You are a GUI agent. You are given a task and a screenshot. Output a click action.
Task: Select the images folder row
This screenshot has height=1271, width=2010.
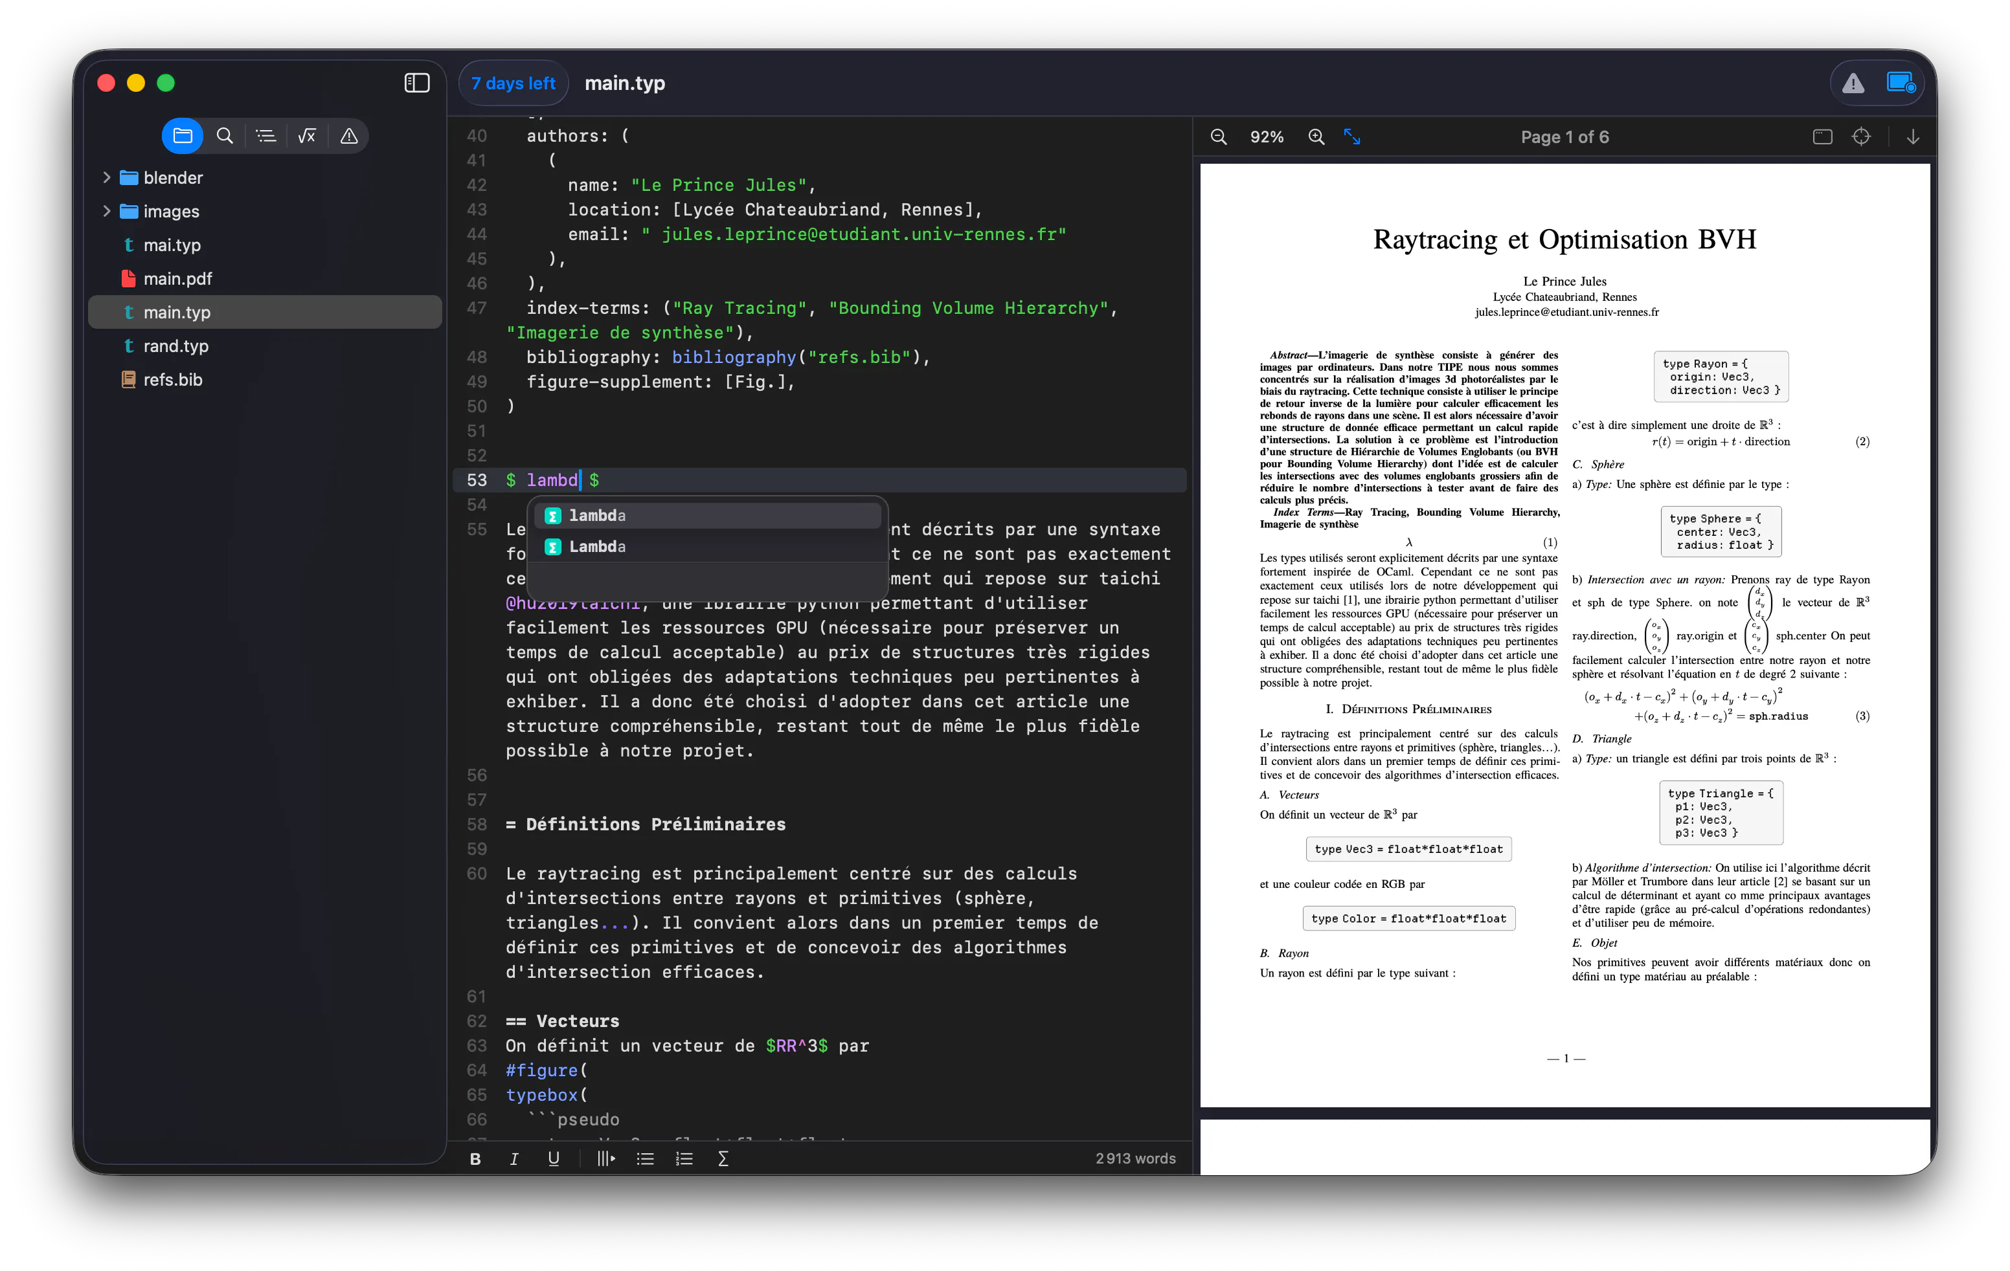[x=265, y=211]
